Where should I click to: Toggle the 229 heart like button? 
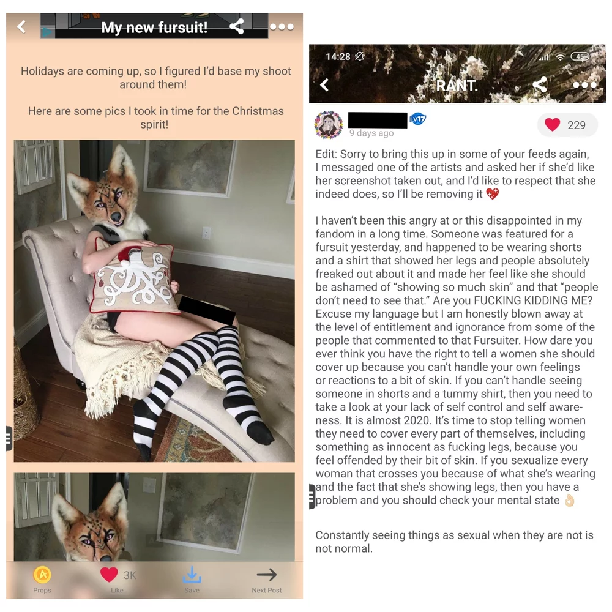point(567,125)
